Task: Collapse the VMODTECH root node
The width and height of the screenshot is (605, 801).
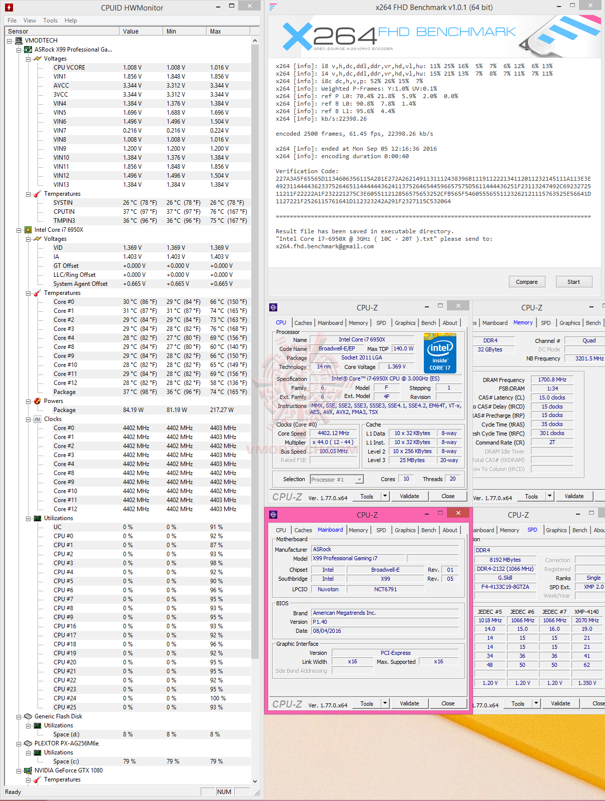Action: [10, 41]
